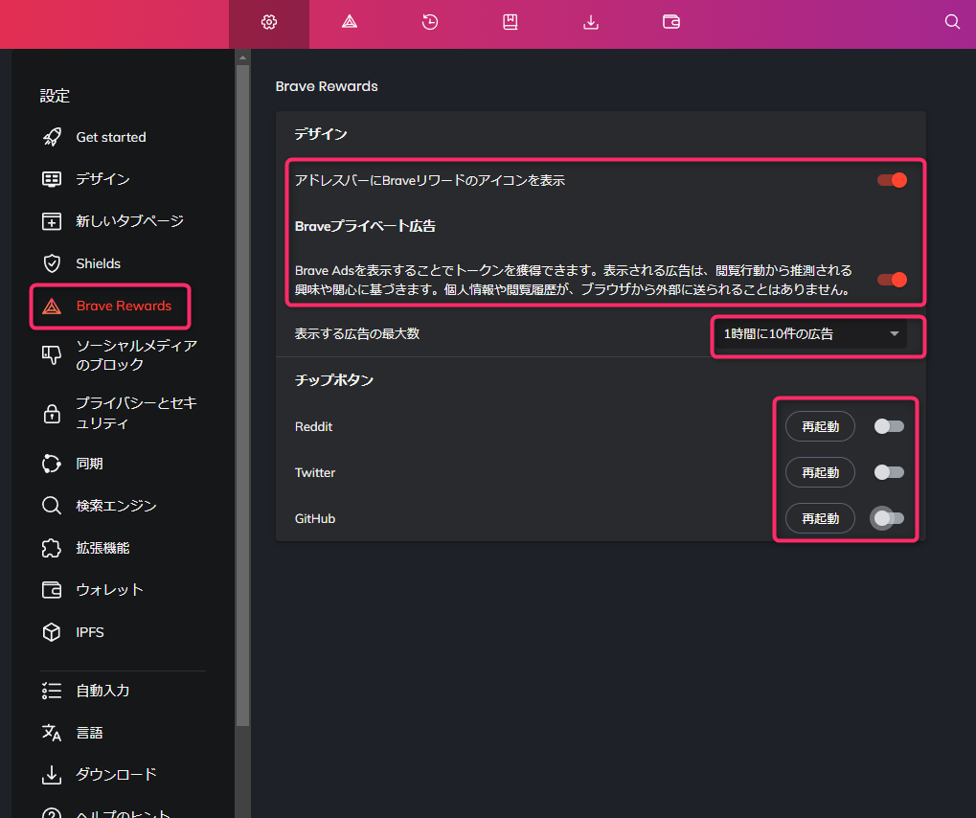
Task: Click the search magnifier icon at top right
Action: tap(952, 23)
